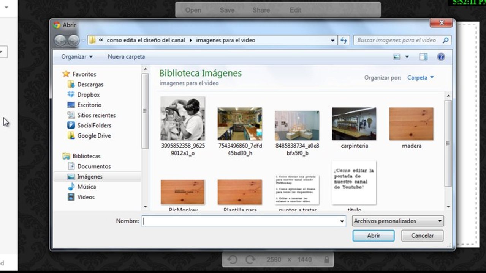This screenshot has height=273, width=486.
Task: Toggle the preview pane icon
Action: (x=423, y=57)
